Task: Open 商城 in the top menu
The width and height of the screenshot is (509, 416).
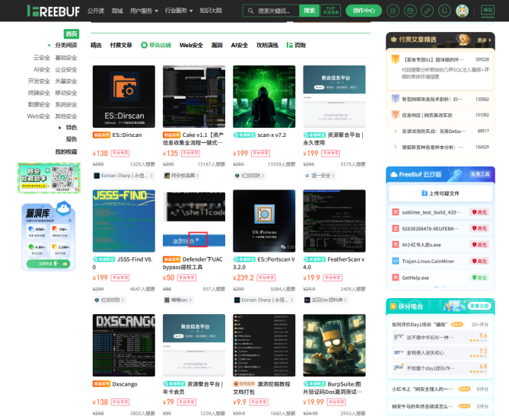Action: (117, 11)
